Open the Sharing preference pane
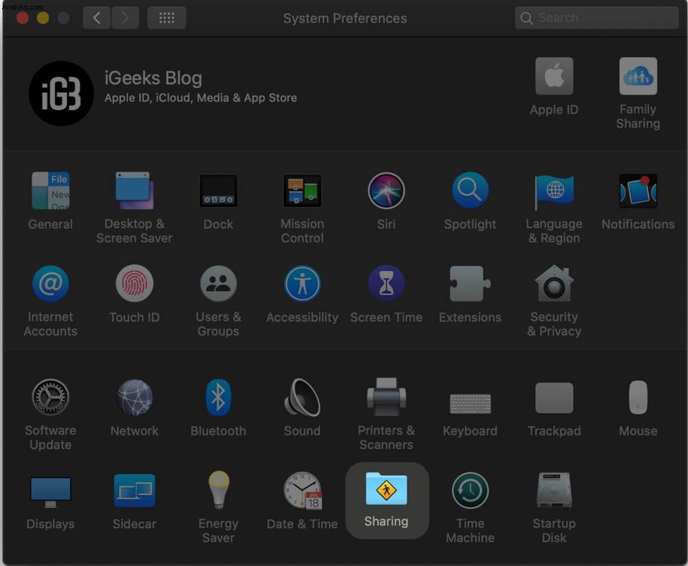Viewport: 688px width, 566px height. [387, 501]
